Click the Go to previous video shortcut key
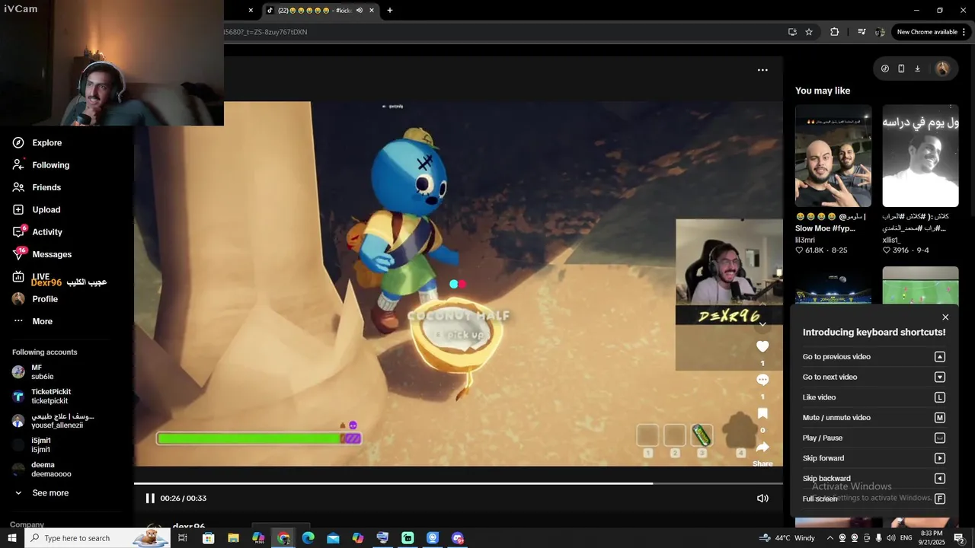Viewport: 975px width, 548px height. (x=940, y=357)
